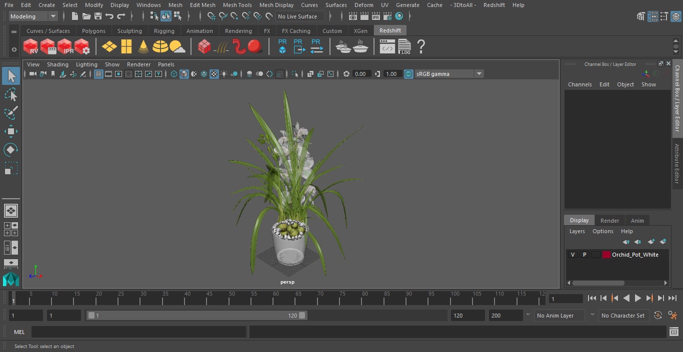Viewport: 683px width, 352px height.
Task: Click the layer list horizontal scrollbar
Action: [x=598, y=283]
